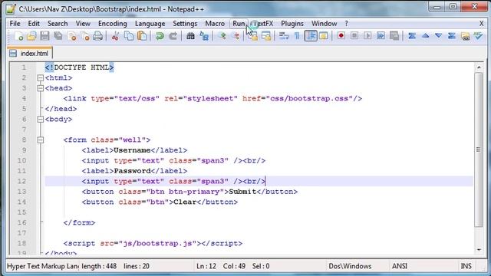
Task: Open the File menu
Action: click(x=15, y=24)
